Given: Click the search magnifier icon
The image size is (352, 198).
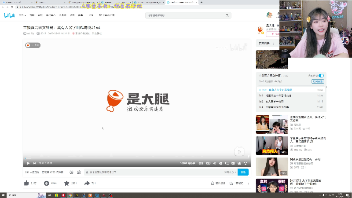Looking at the screenshot, I should (227, 15).
